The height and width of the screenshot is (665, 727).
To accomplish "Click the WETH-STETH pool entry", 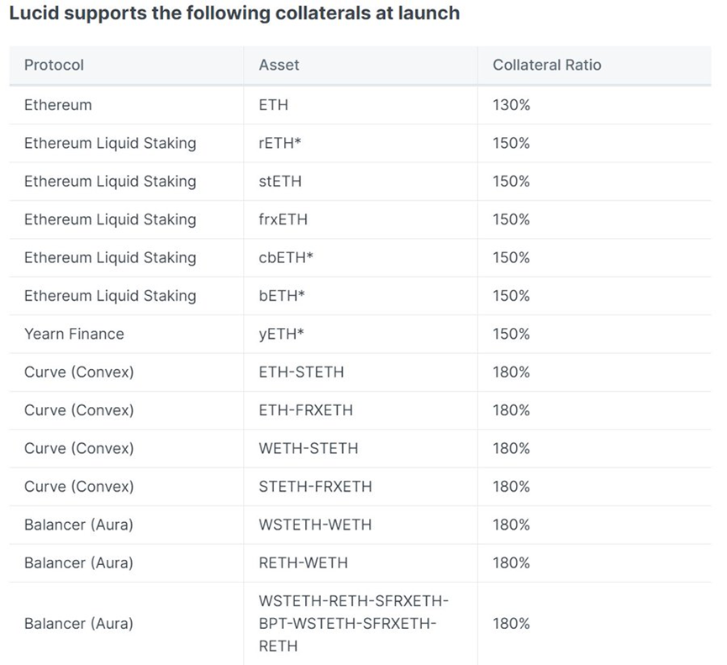I will [308, 448].
